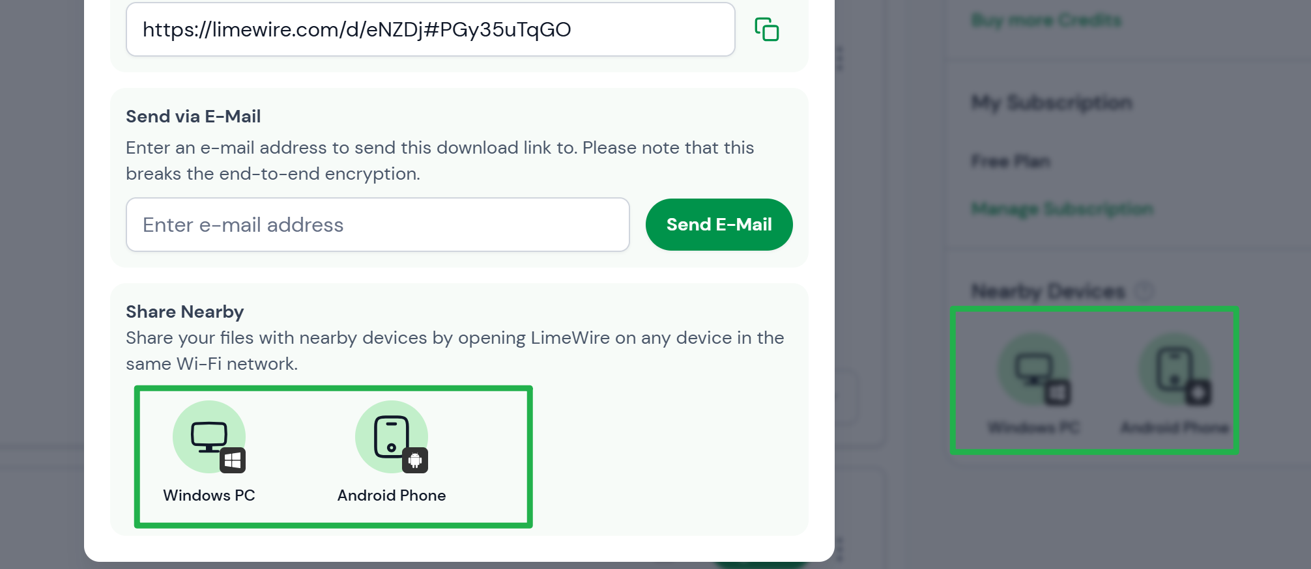The height and width of the screenshot is (569, 1311).
Task: Click the Android robot badge under Share Nearby
Action: click(415, 460)
